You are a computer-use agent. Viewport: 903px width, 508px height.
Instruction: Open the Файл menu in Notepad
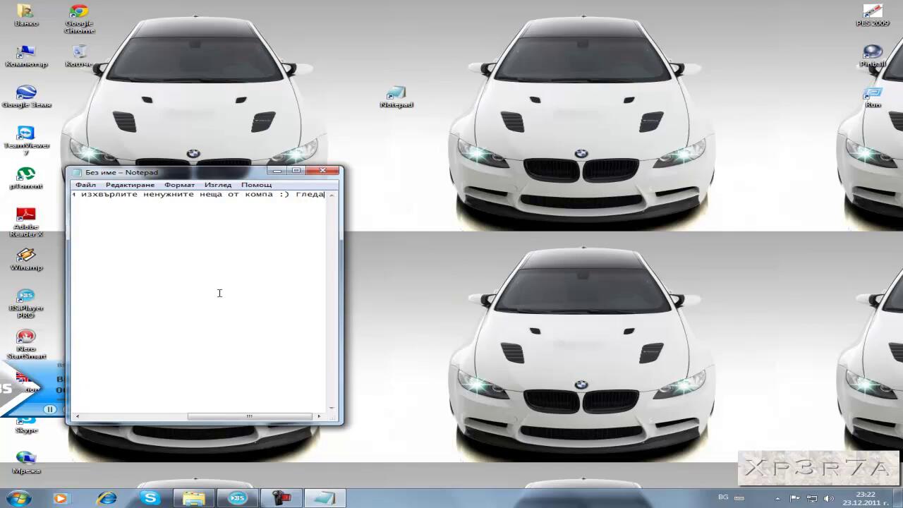pos(85,185)
